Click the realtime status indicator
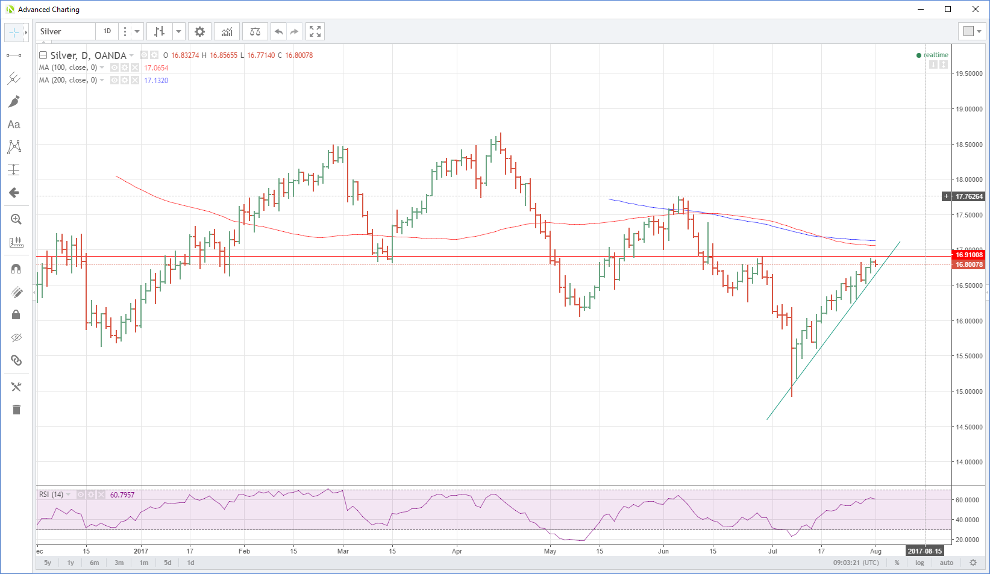This screenshot has width=990, height=574. tap(932, 55)
